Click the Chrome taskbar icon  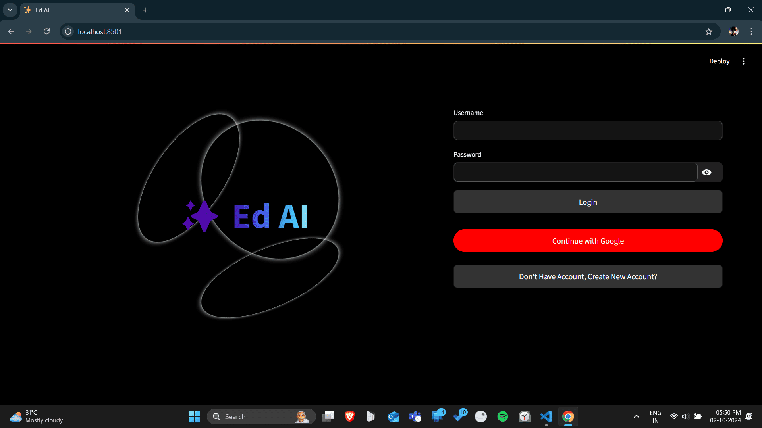[x=568, y=416]
